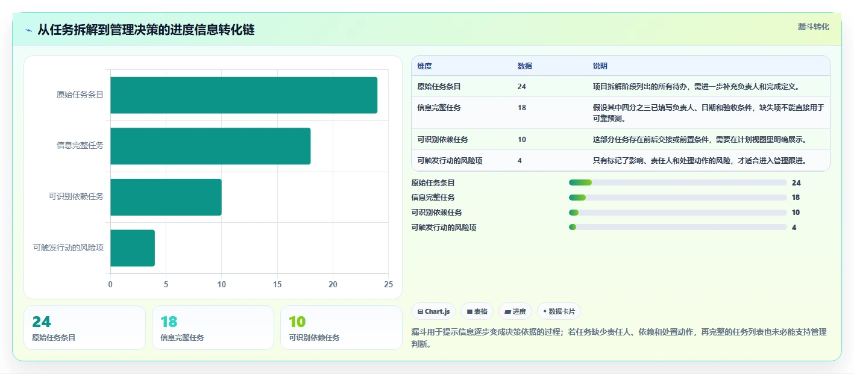
Task: Click the 可触发行动的风险项 chart bar
Action: point(133,248)
